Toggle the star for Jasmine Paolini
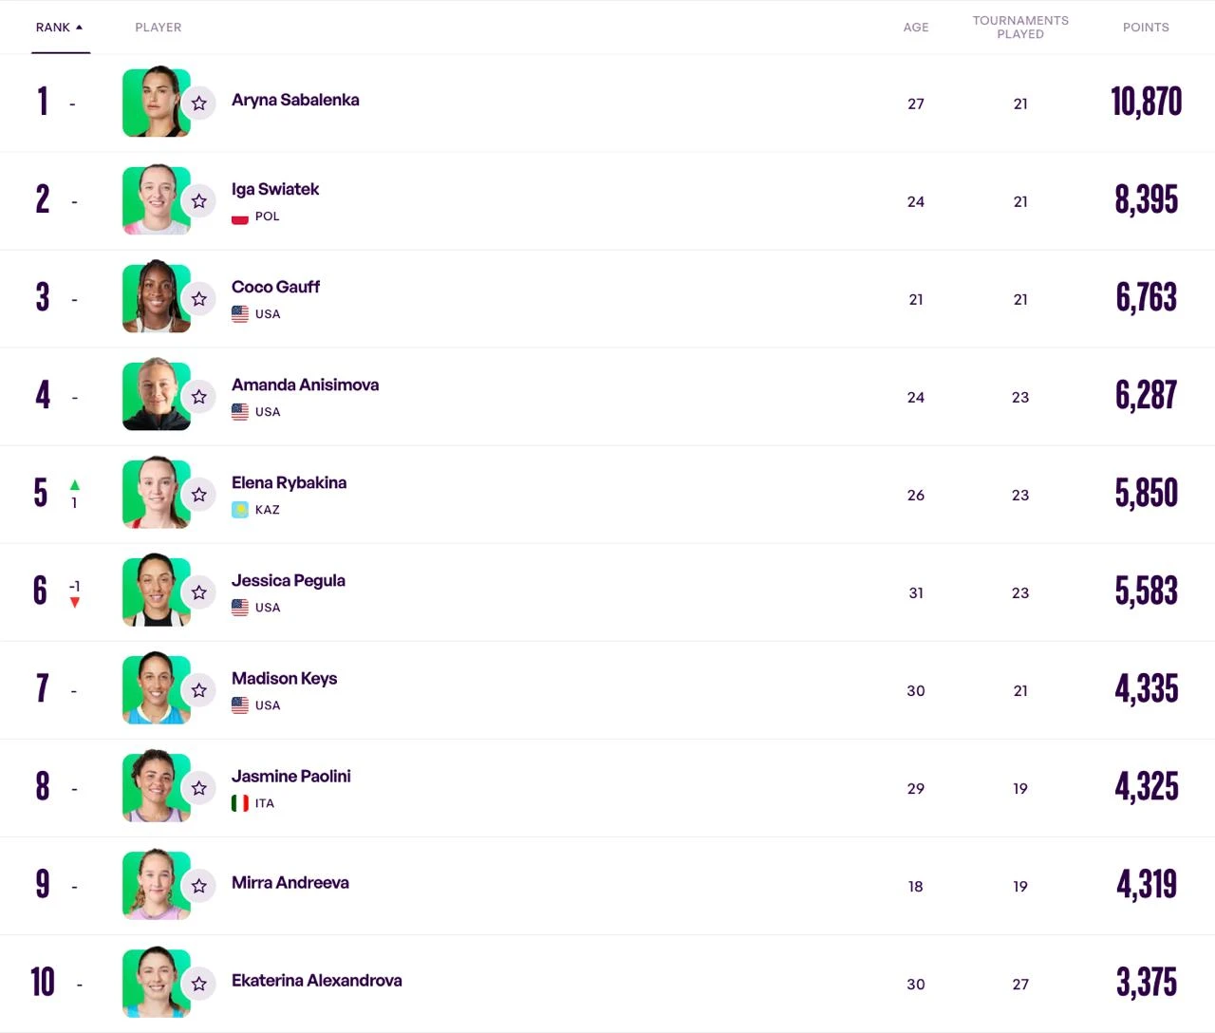This screenshot has height=1033, width=1215. [x=199, y=788]
